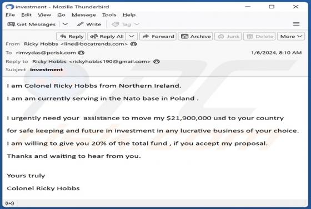Click recipient rimvydas@pcrisk.com
Viewport: 311px width, 209px height.
[x=46, y=53]
